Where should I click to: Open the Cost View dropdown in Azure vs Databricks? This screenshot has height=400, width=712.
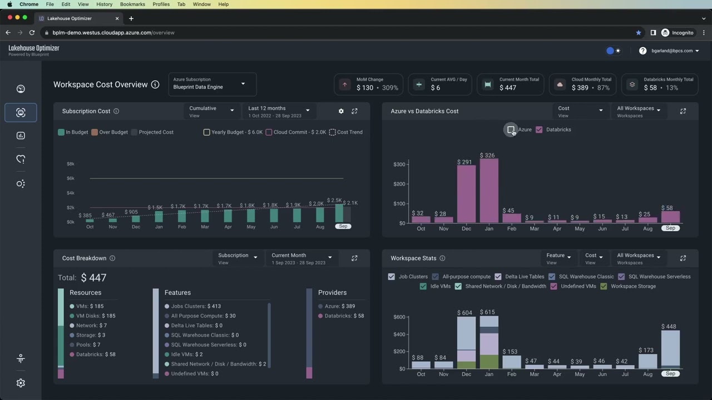[x=580, y=111]
